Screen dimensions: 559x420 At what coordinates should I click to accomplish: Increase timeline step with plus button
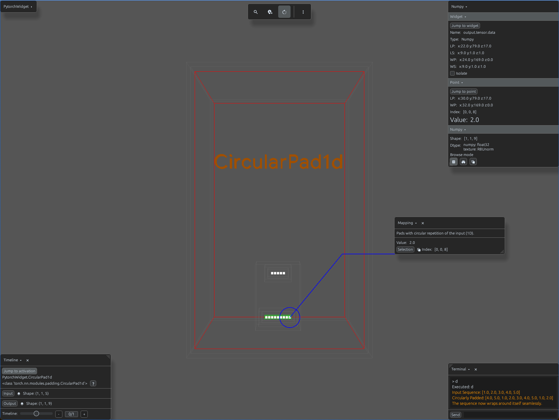click(84, 414)
